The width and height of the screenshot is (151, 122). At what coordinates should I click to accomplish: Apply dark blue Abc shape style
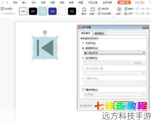pos(53,11)
